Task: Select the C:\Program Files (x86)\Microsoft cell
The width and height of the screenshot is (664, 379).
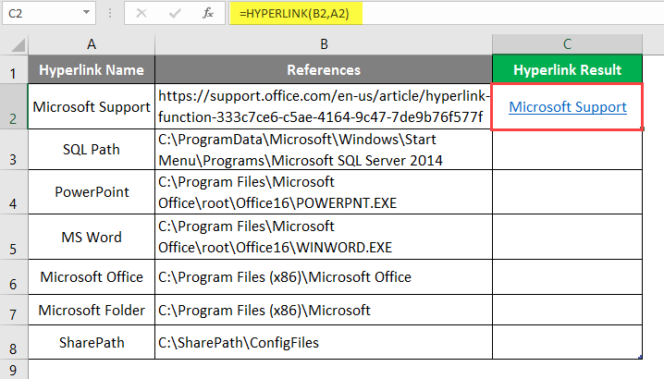Action: (x=324, y=310)
